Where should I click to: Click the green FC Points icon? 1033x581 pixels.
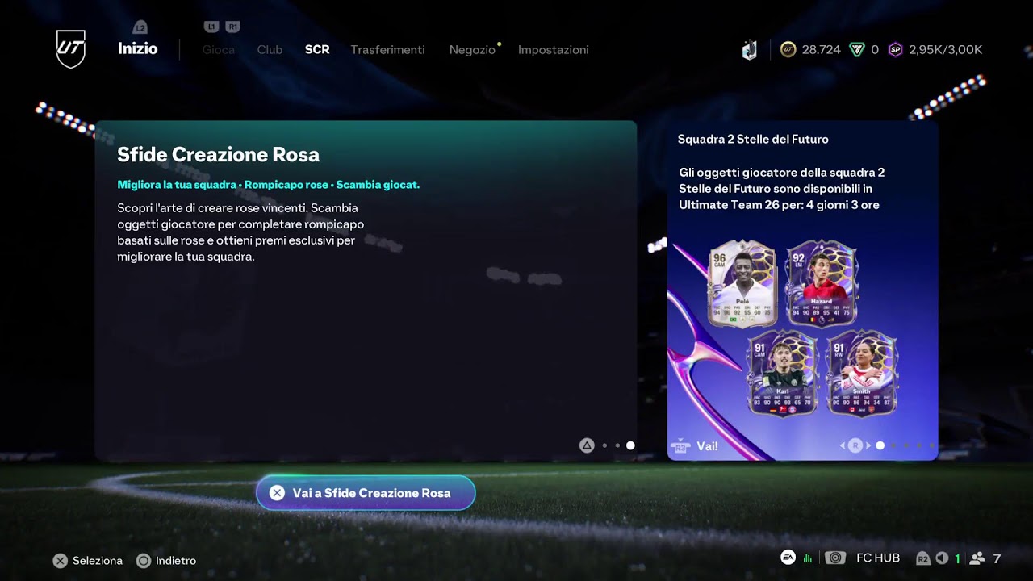[x=857, y=50]
